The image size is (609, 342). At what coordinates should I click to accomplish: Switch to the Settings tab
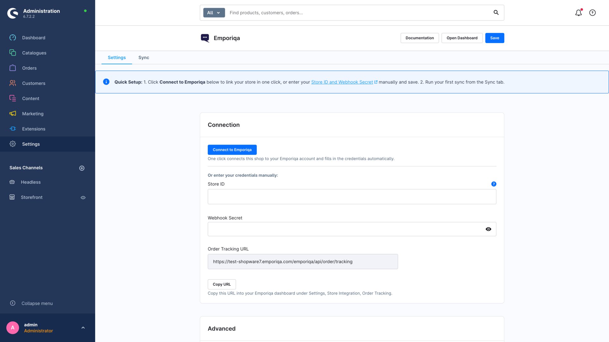pos(117,58)
